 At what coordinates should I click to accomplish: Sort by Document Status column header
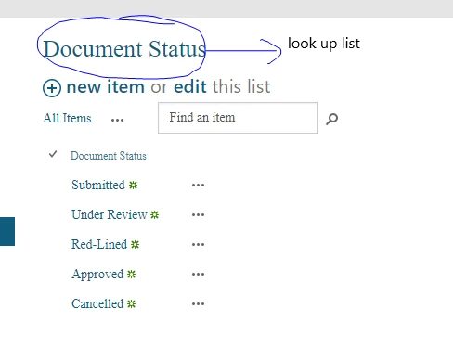[x=109, y=156]
